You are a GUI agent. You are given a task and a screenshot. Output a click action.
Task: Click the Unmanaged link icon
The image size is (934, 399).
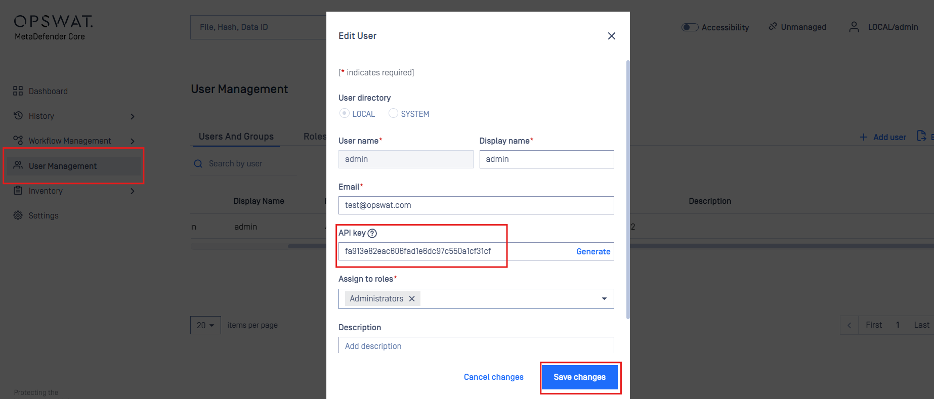[x=773, y=26]
